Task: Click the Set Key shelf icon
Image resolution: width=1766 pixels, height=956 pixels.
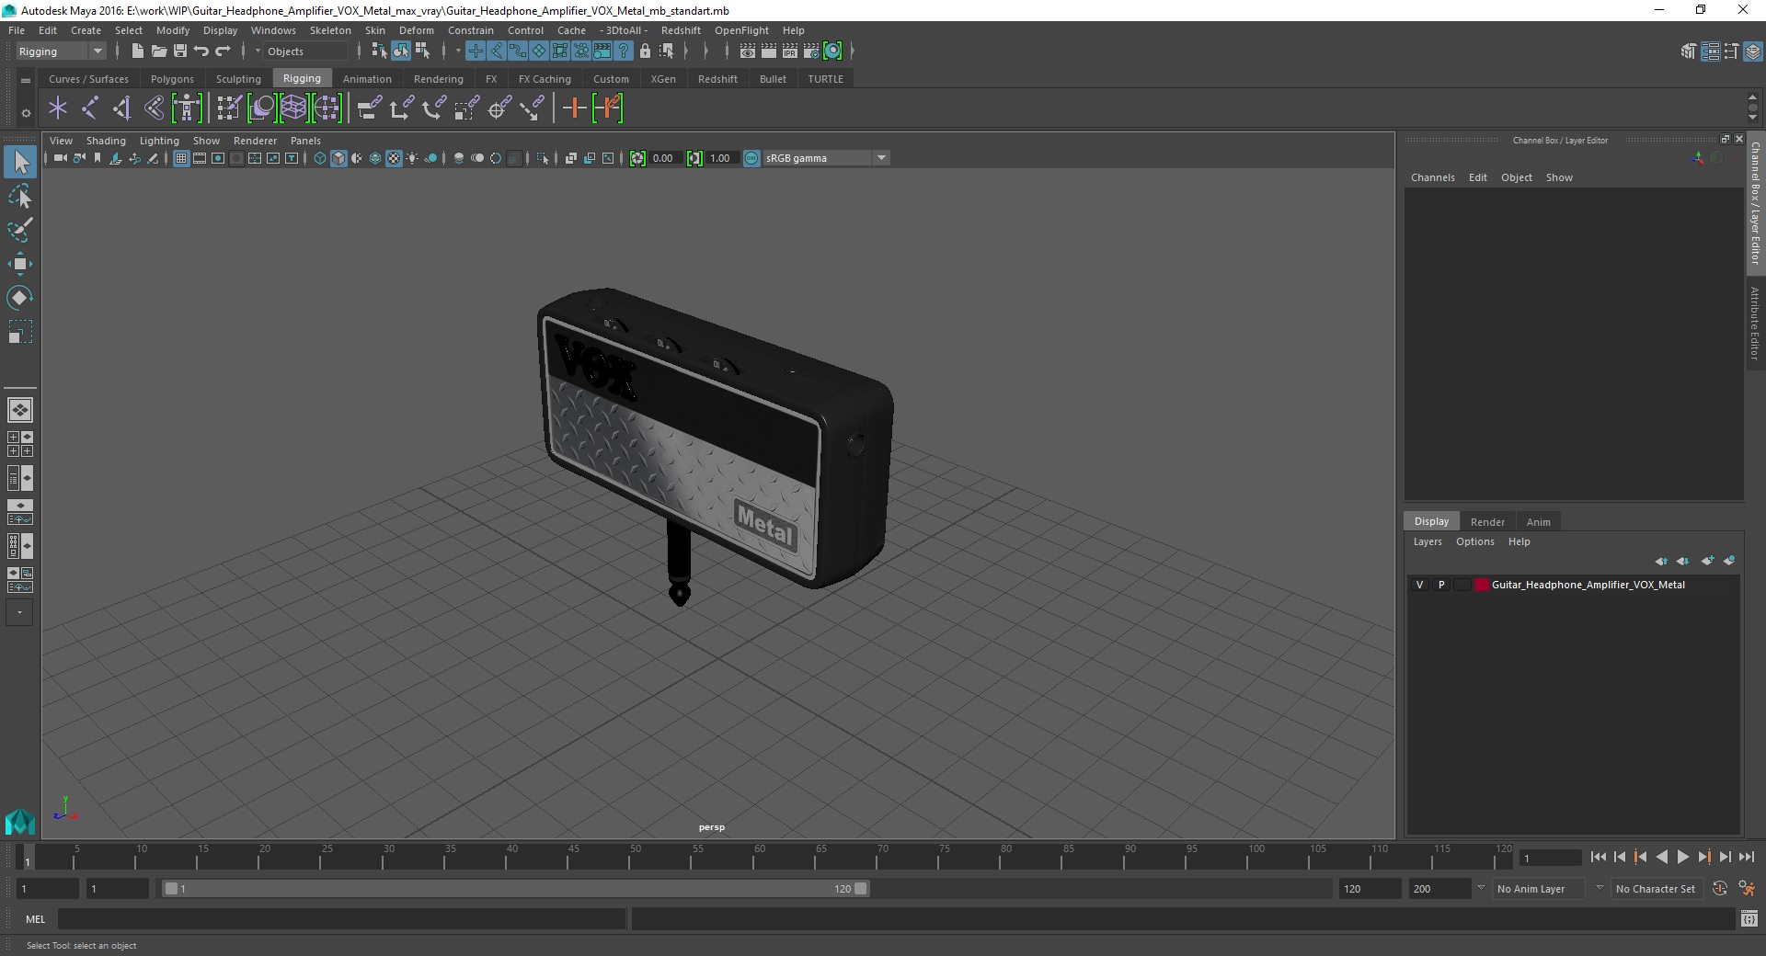Action: [x=575, y=108]
